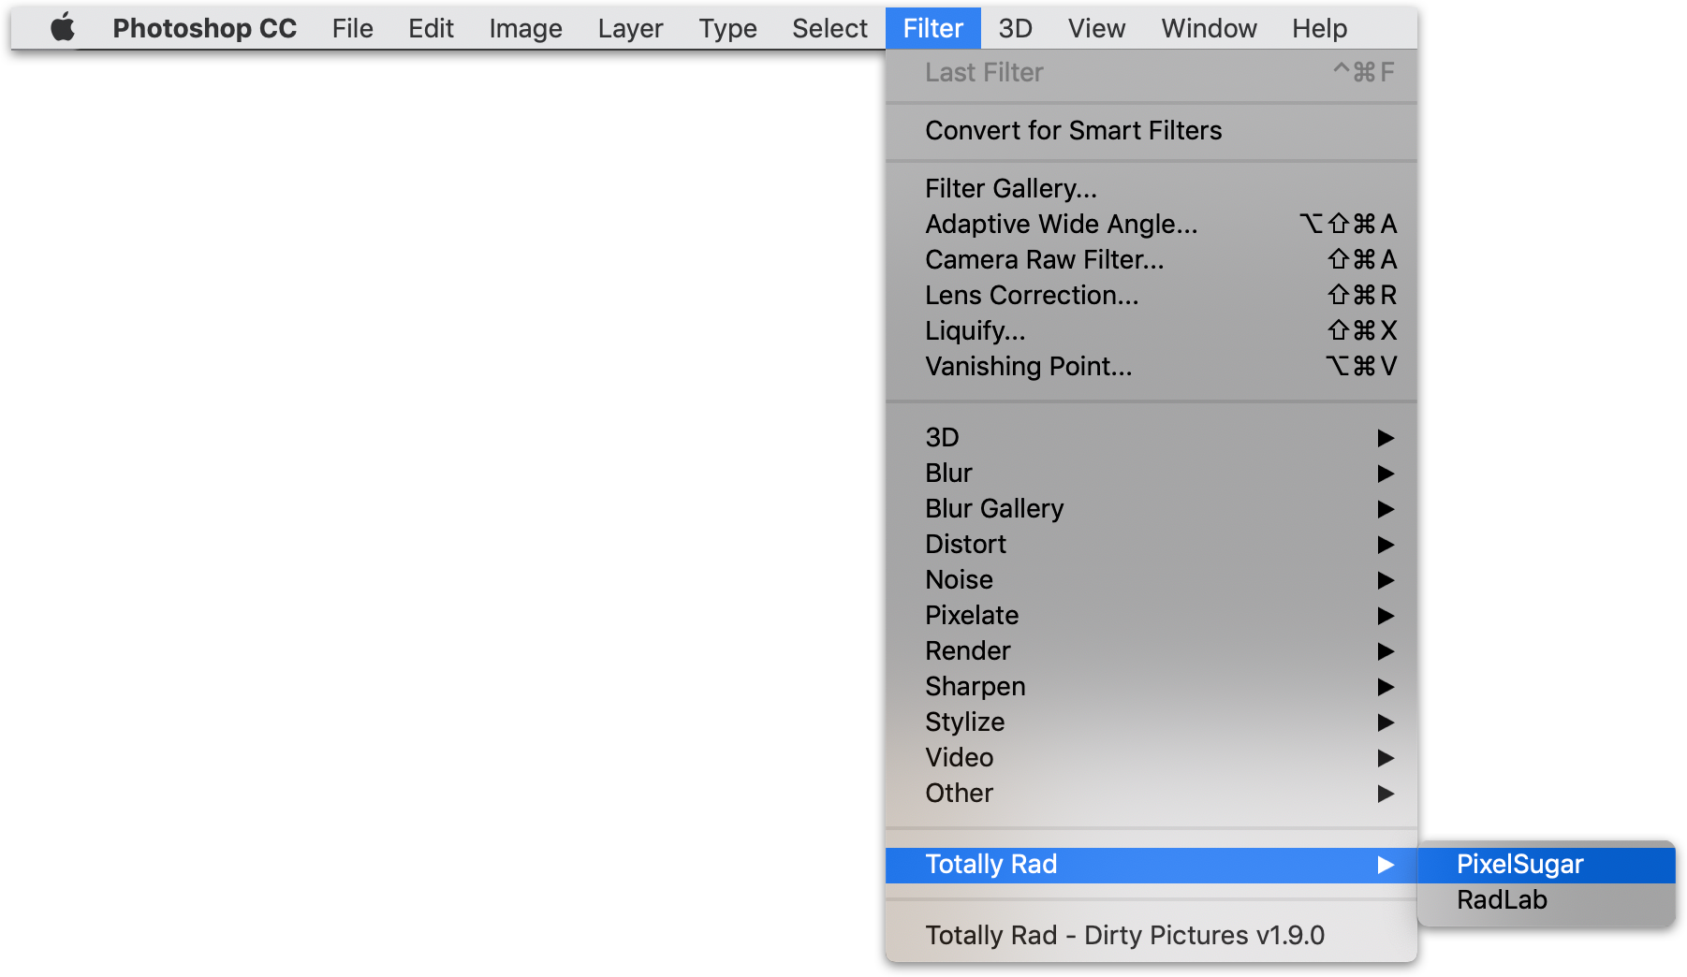Open the Apple menu
Screen dimensions: 1687x977
tap(63, 28)
